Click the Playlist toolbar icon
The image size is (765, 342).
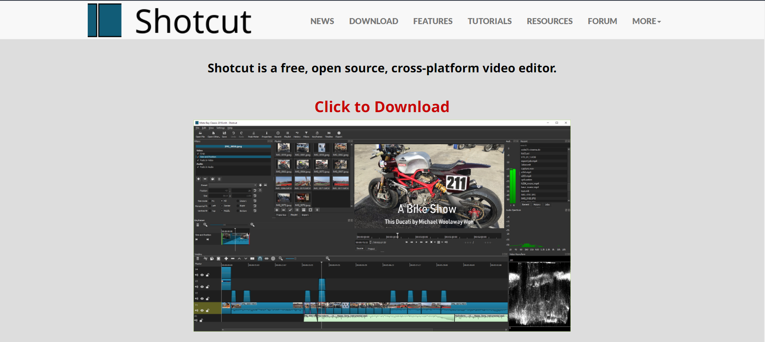click(x=287, y=134)
